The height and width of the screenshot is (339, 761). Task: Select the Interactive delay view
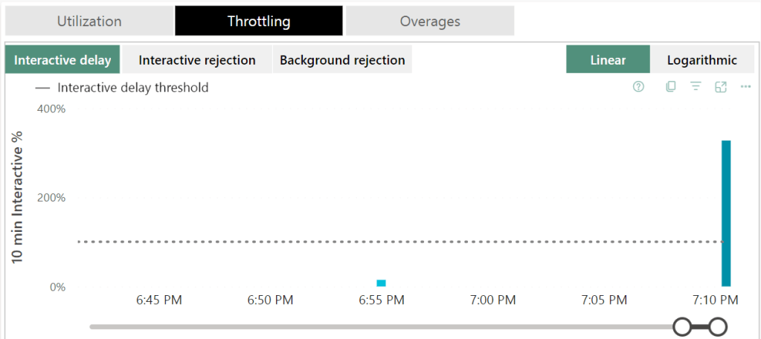coord(63,60)
